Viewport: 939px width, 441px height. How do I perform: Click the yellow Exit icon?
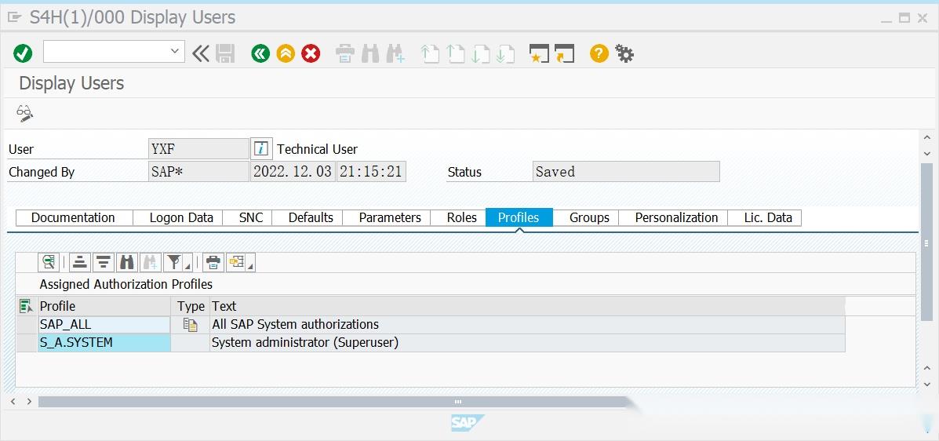[286, 54]
